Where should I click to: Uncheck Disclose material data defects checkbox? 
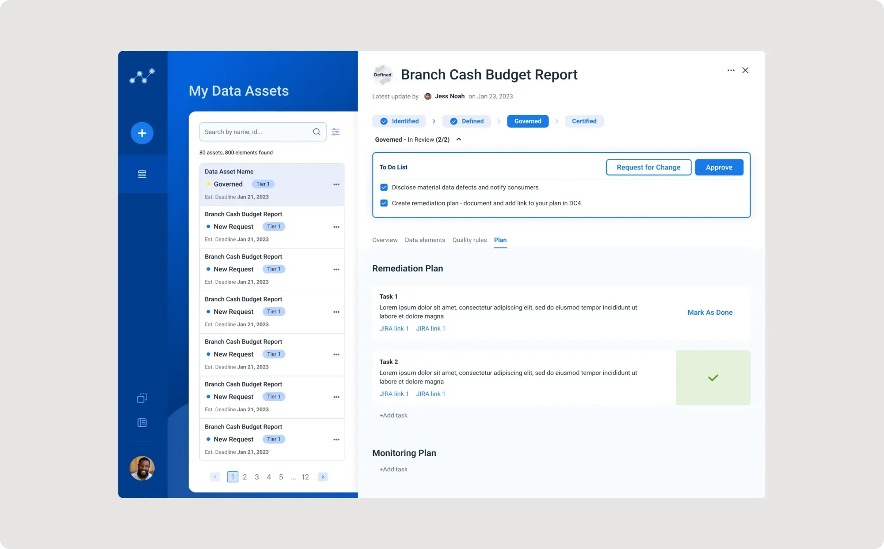tap(384, 188)
